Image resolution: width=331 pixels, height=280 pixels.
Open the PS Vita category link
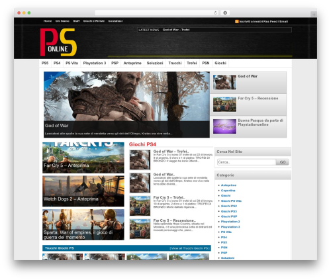coord(226,232)
